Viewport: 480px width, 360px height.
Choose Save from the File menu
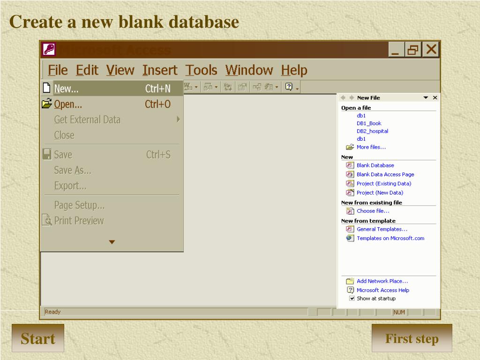coord(112,155)
